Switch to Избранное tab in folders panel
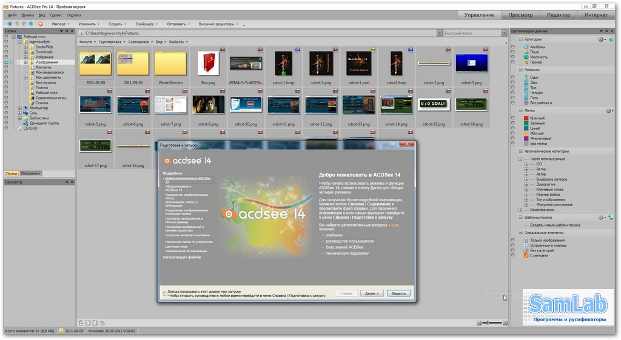Screen dimensions: 621x340 pos(30,174)
